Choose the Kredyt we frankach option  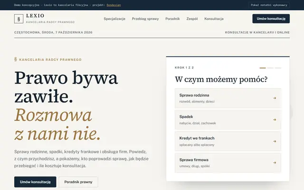tap(228, 142)
